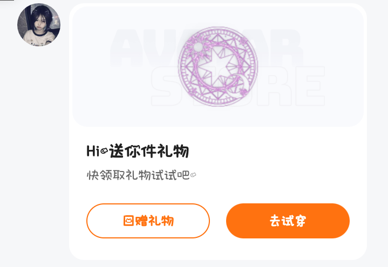Click the dark bar fragment at top-left corner

pos(7,1)
